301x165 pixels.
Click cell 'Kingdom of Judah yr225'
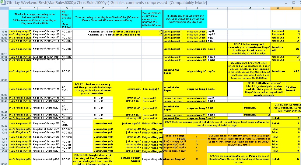tap(46, 159)
